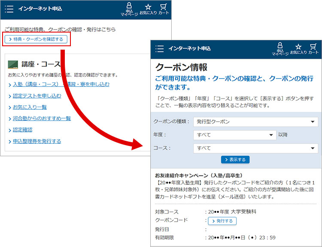Click the 20●●年度 大学受験科 course value

(232, 212)
